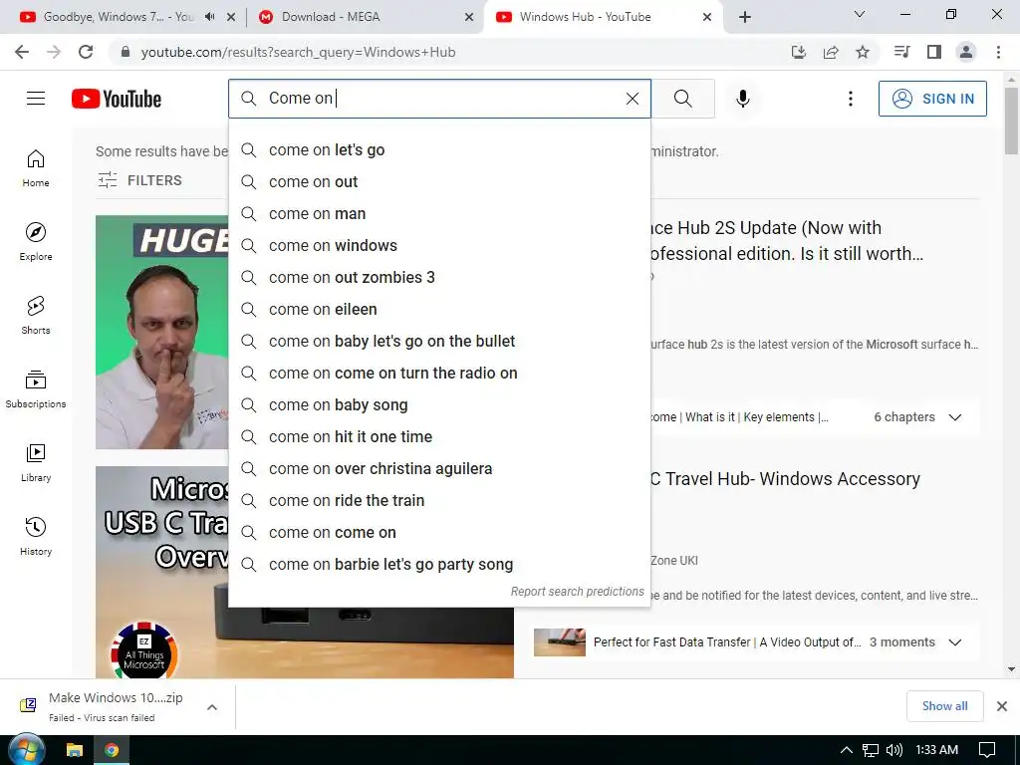
Task: Select suggestion 'come on out'
Action: coord(439,182)
